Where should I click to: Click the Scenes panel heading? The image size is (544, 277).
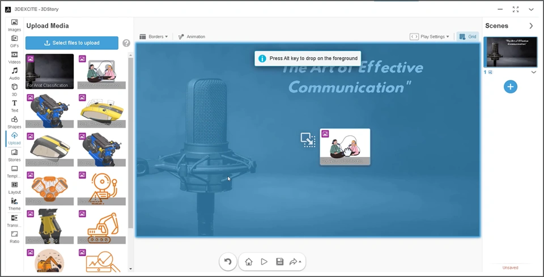[x=496, y=25]
